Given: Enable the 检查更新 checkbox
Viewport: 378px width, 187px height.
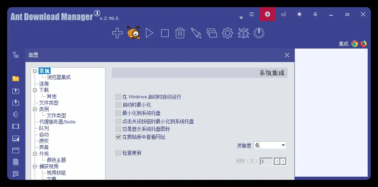Looking at the screenshot, I should point(118,153).
